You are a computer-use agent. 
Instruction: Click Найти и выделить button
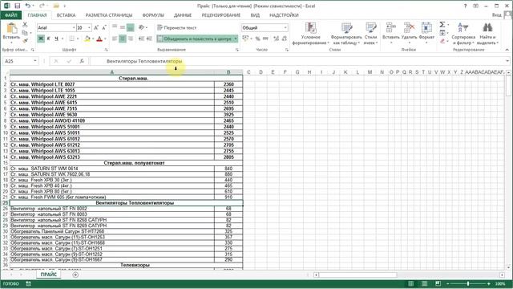pos(488,34)
